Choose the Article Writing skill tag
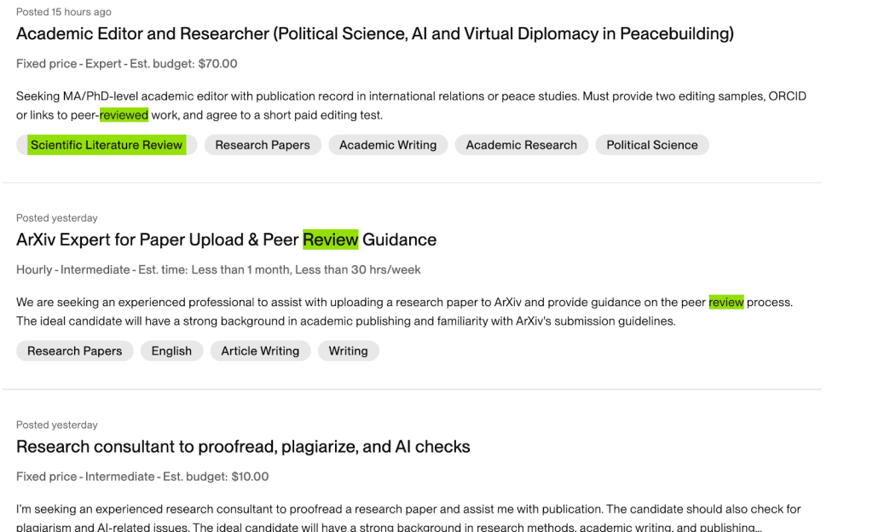This screenshot has height=532, width=873. coord(260,350)
